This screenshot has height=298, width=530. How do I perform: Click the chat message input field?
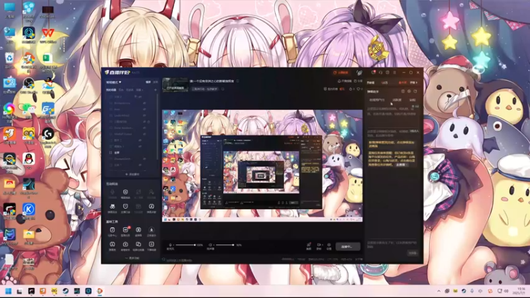392,244
